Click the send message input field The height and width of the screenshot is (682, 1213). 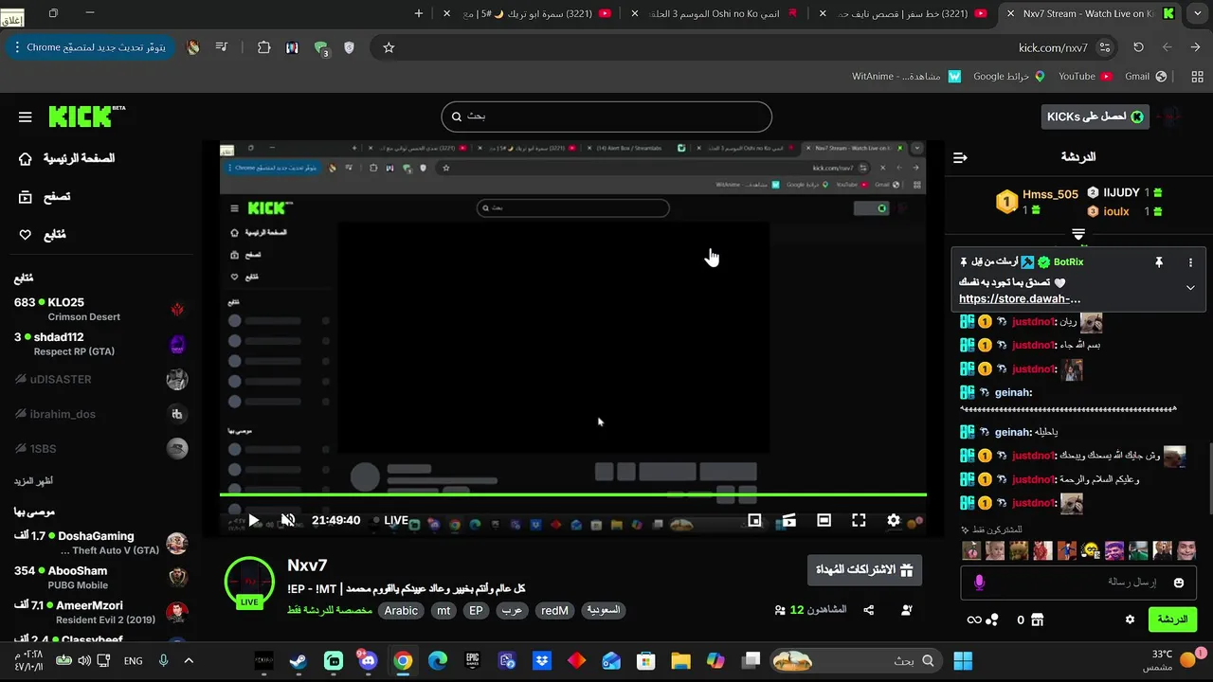pos(1080,583)
